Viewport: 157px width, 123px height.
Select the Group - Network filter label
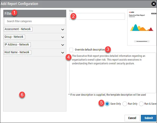(x=14, y=37)
